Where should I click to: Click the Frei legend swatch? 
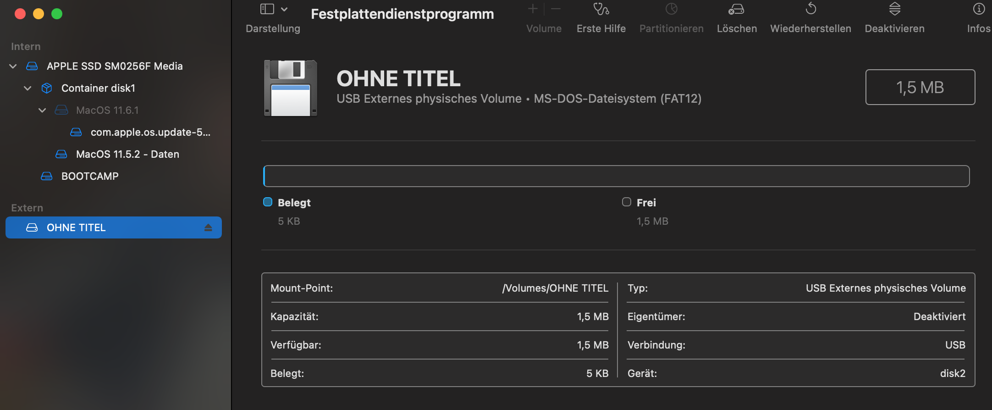tap(627, 202)
